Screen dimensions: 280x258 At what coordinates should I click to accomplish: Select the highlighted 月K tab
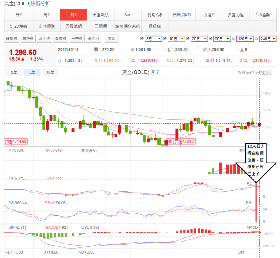pos(74,15)
